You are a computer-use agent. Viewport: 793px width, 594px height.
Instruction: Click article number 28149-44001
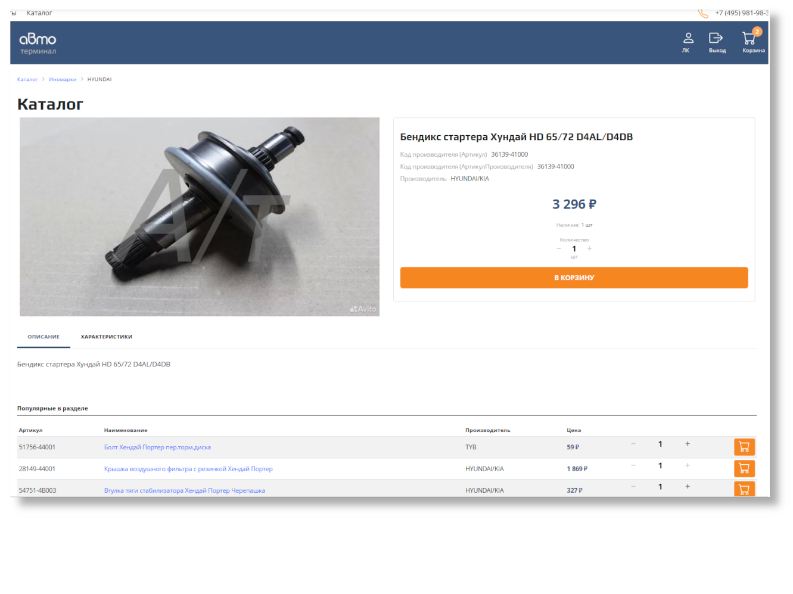(37, 469)
